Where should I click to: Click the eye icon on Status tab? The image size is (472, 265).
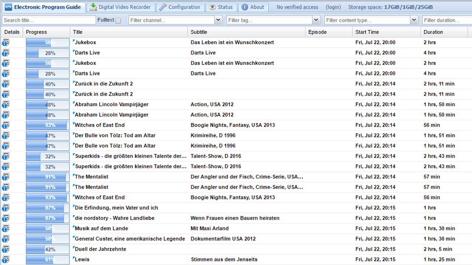[x=212, y=7]
